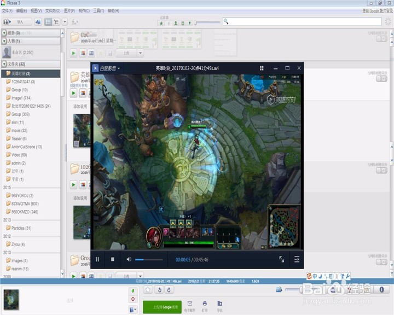The height and width of the screenshot is (315, 394).
Task: Open the Baidu player grid icon
Action: 262,68
